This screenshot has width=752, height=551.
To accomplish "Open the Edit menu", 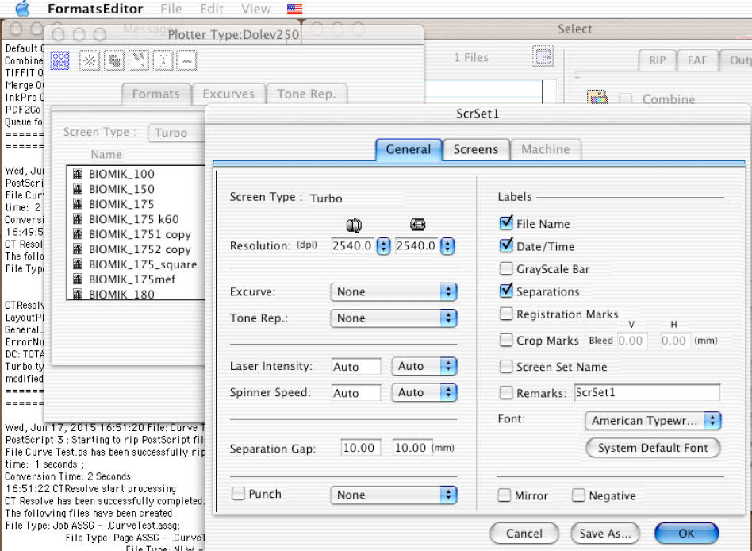I will tap(212, 9).
